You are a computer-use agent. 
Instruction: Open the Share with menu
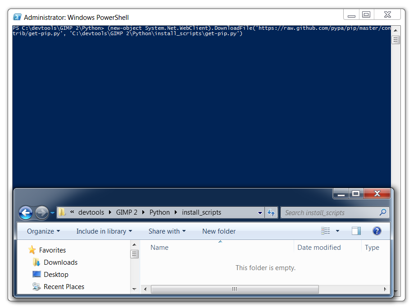click(167, 231)
